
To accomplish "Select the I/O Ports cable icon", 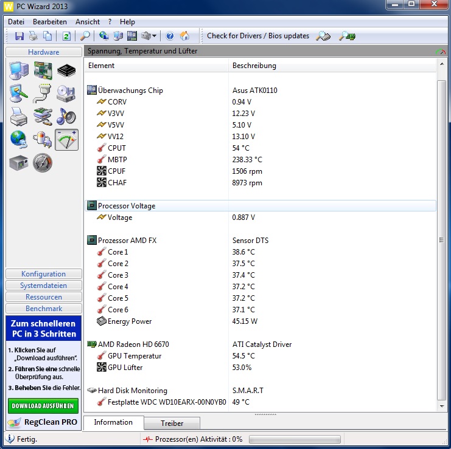I will coord(43,94).
